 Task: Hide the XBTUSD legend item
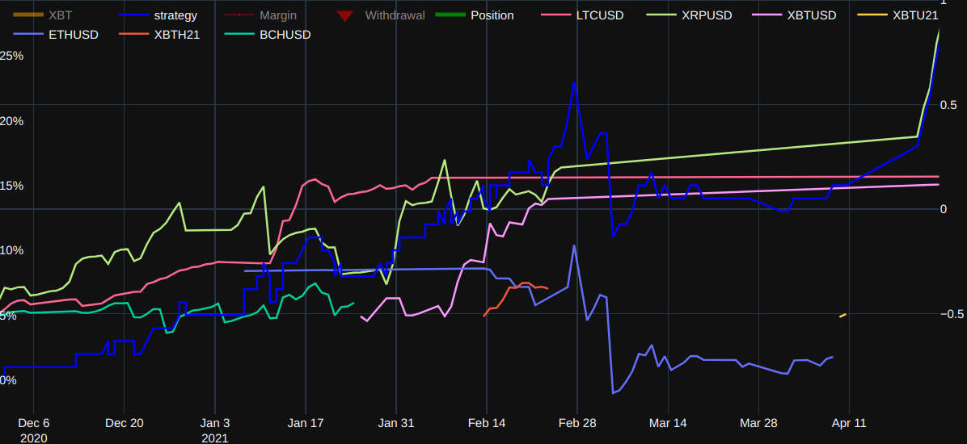[x=811, y=15]
